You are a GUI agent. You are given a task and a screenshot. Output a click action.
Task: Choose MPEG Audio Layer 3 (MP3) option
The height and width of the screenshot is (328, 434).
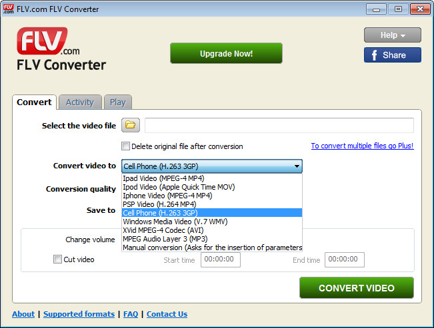pyautogui.click(x=212, y=239)
